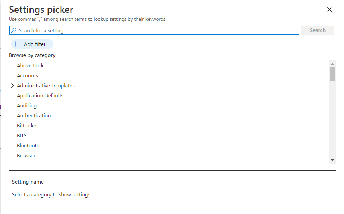Select the BITS category

point(22,136)
